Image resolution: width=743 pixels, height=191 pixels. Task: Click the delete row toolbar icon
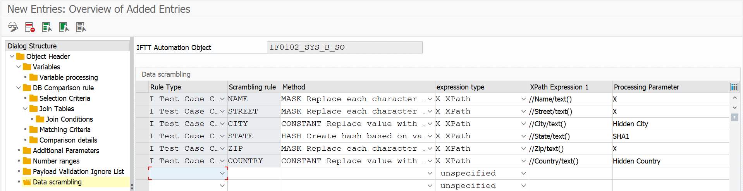(x=30, y=27)
